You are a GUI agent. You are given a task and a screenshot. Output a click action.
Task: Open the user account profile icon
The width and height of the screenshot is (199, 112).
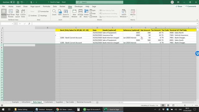click(172, 2)
